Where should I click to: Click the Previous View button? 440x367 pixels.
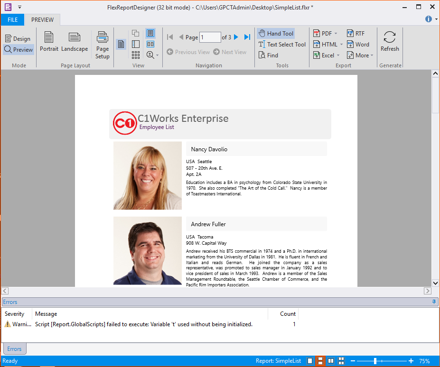188,52
